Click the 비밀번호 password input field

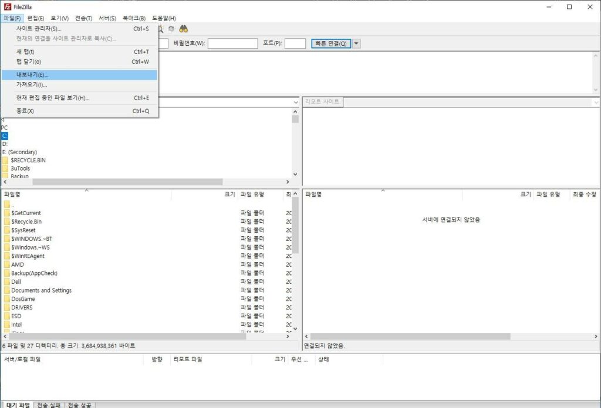pyautogui.click(x=232, y=43)
